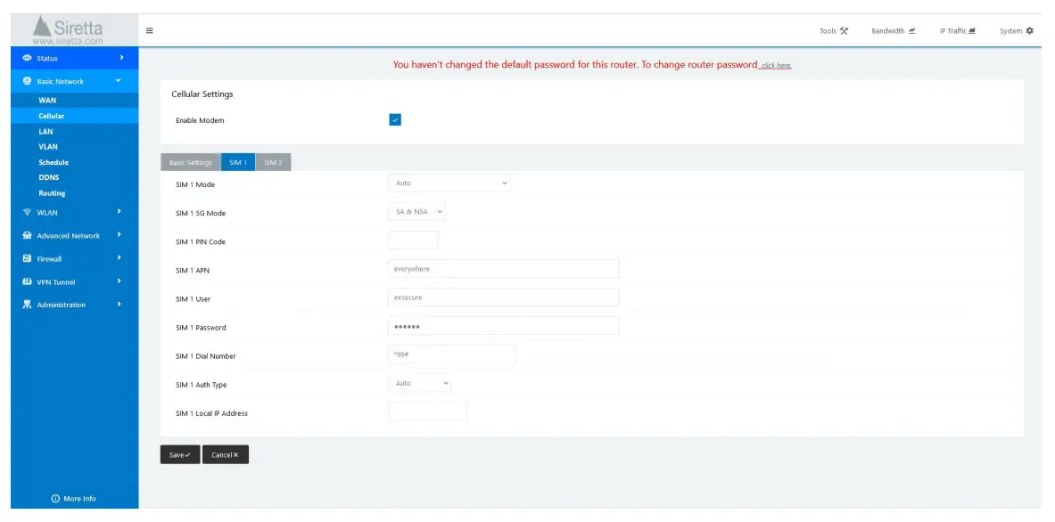Click the Administration person icon
Image resolution: width=1055 pixels, height=522 pixels.
tap(27, 305)
